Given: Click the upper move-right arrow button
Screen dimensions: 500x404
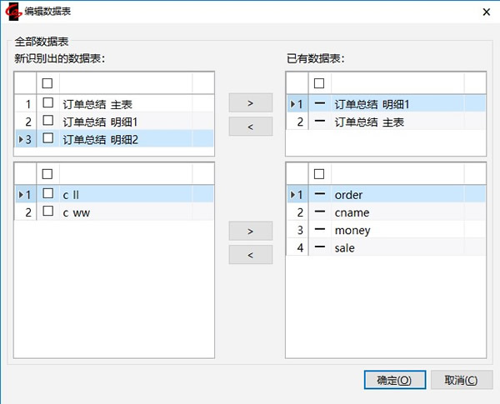Looking at the screenshot, I should (250, 104).
